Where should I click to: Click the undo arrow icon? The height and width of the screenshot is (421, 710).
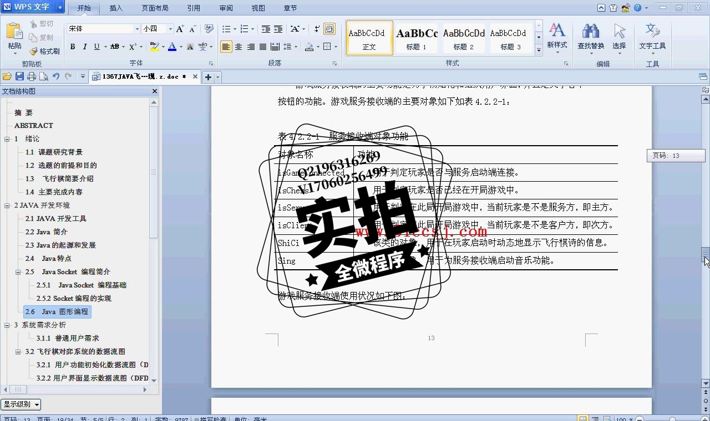(x=56, y=76)
